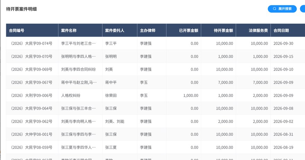The height and width of the screenshot is (160, 305).
Task: Click case name 蒋中平与赵立刚,马…
Action: pos(79,83)
